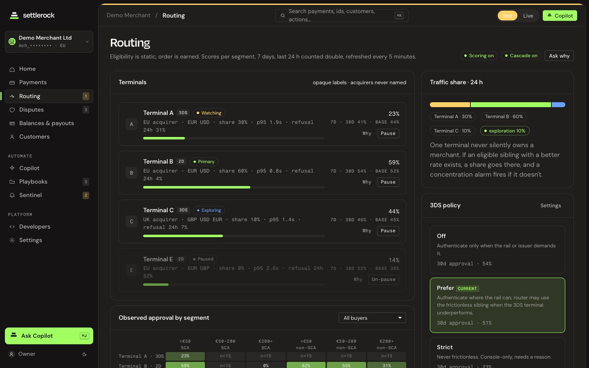The image size is (589, 368).
Task: Switch to Live mode
Action: [528, 16]
